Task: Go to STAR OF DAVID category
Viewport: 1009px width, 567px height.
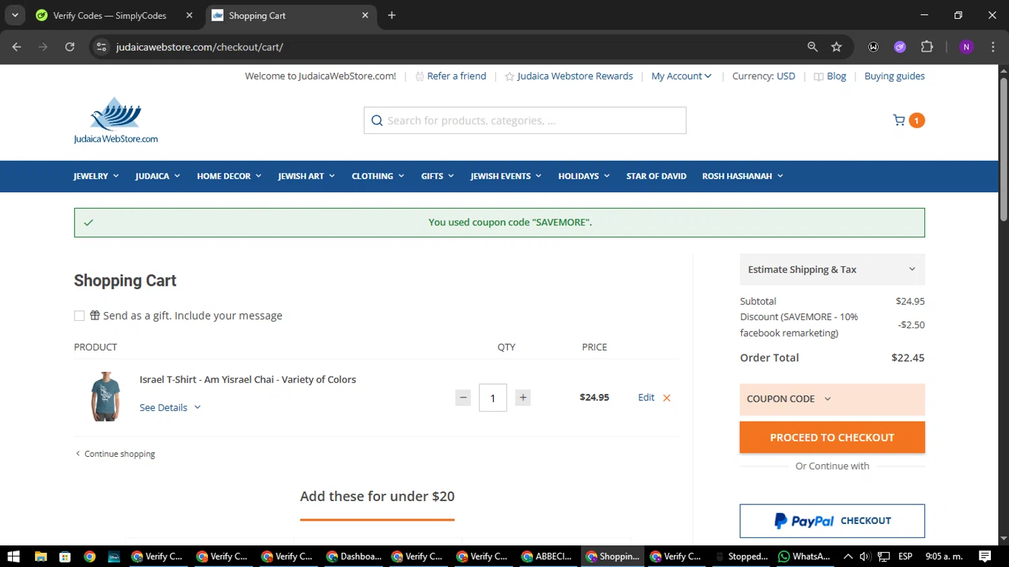Action: pyautogui.click(x=656, y=176)
